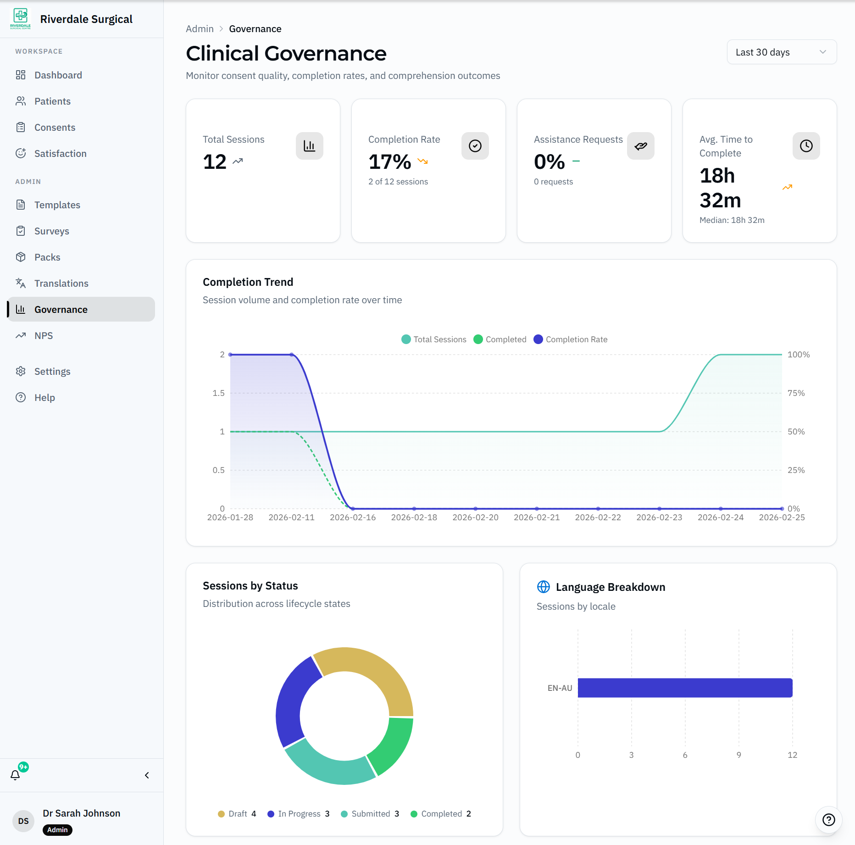Open the Last 30 days date range dropdown
The height and width of the screenshot is (845, 855).
pyautogui.click(x=782, y=52)
